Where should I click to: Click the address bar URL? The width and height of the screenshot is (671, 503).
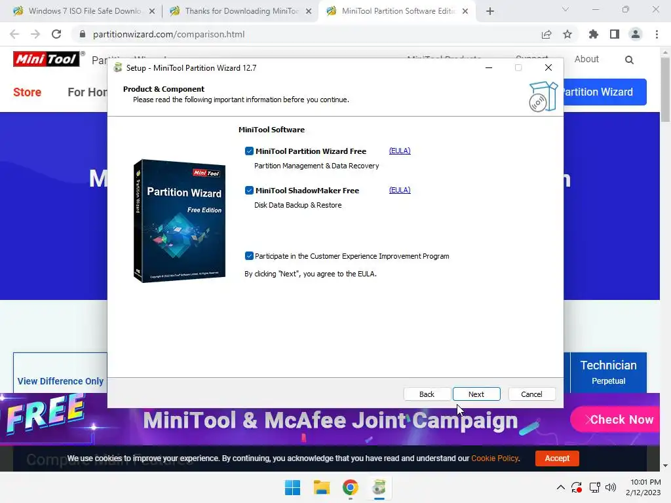point(168,34)
